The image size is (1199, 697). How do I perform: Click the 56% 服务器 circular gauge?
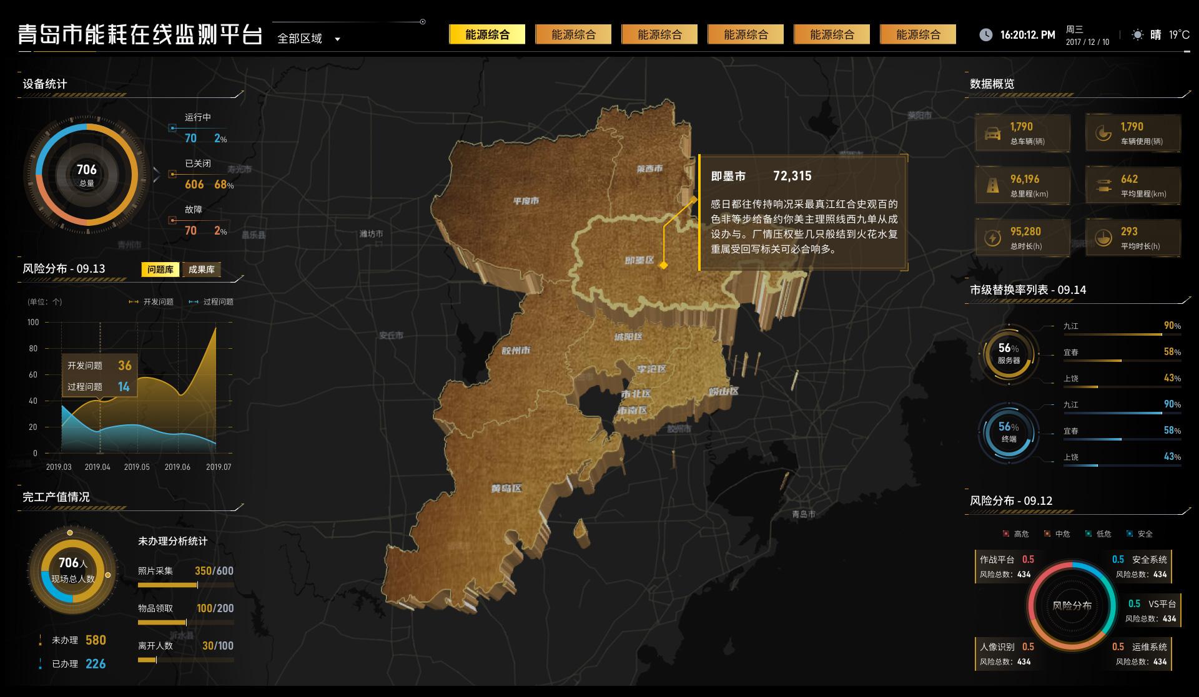1008,354
